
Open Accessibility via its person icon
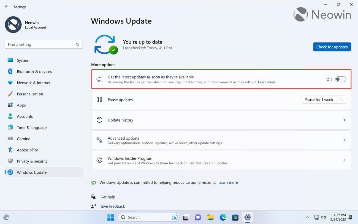click(10, 150)
